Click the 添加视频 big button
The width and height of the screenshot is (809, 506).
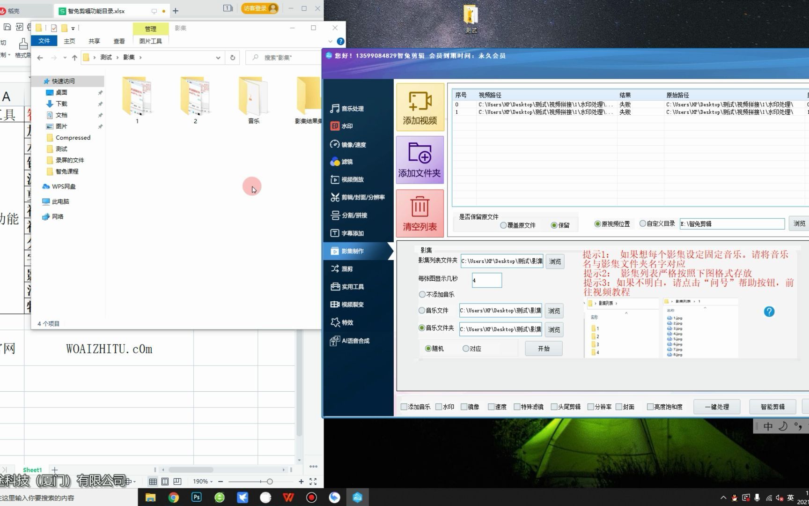pyautogui.click(x=420, y=107)
